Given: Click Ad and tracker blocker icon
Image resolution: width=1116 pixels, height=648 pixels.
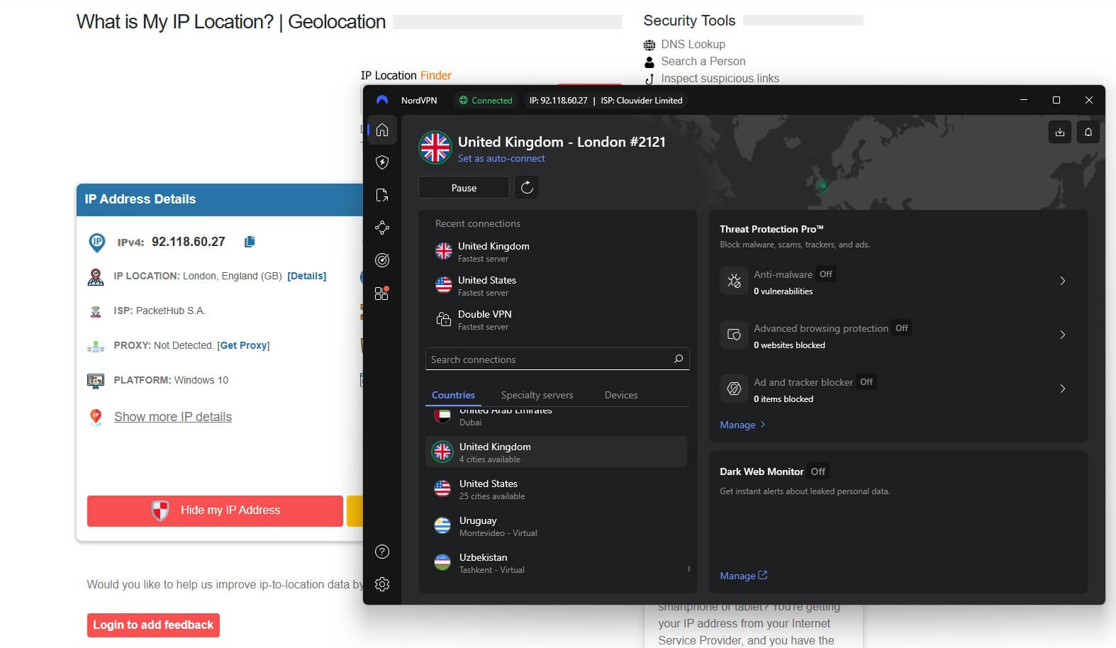Looking at the screenshot, I should pyautogui.click(x=734, y=389).
